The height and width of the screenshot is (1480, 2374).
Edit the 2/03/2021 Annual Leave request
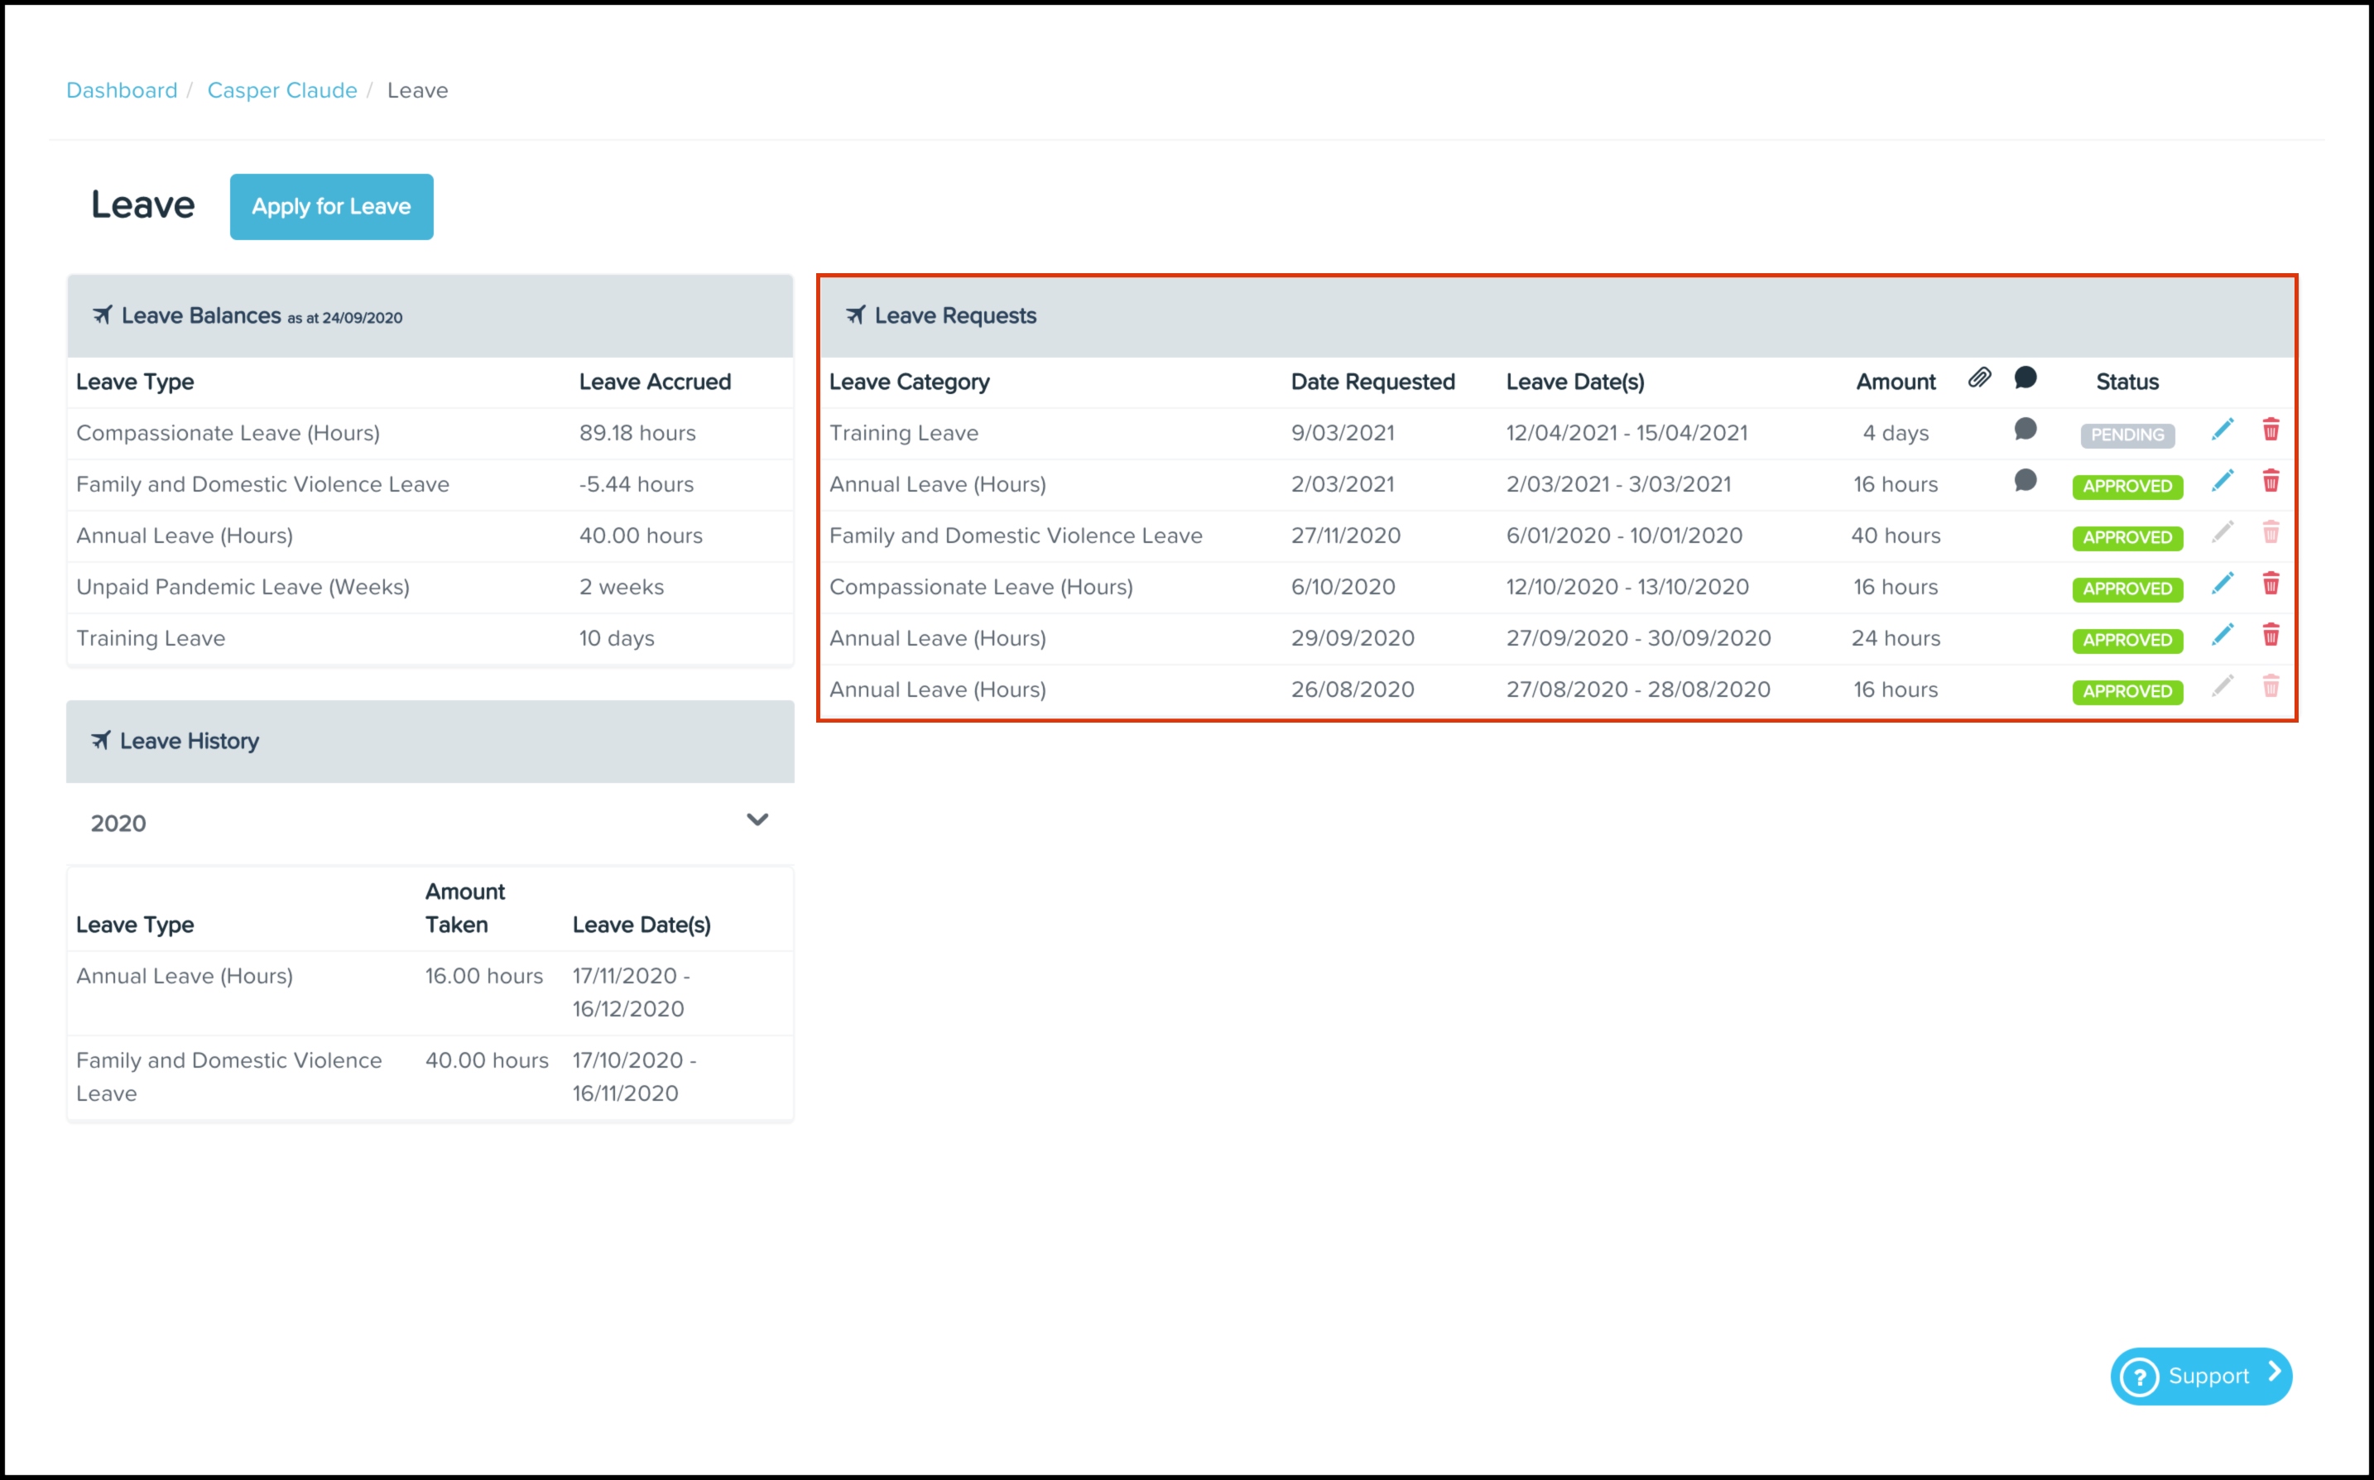[2222, 481]
